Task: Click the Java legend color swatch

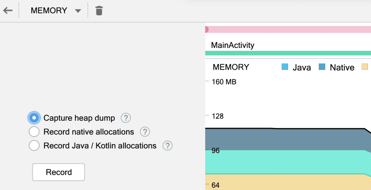Action: (285, 67)
